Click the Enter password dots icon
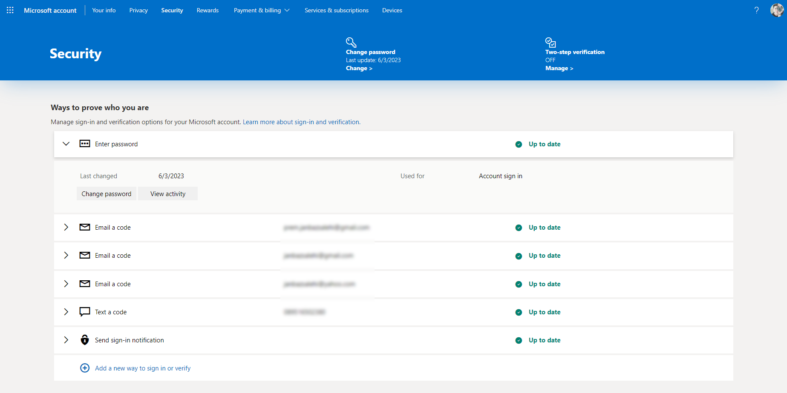 point(85,144)
